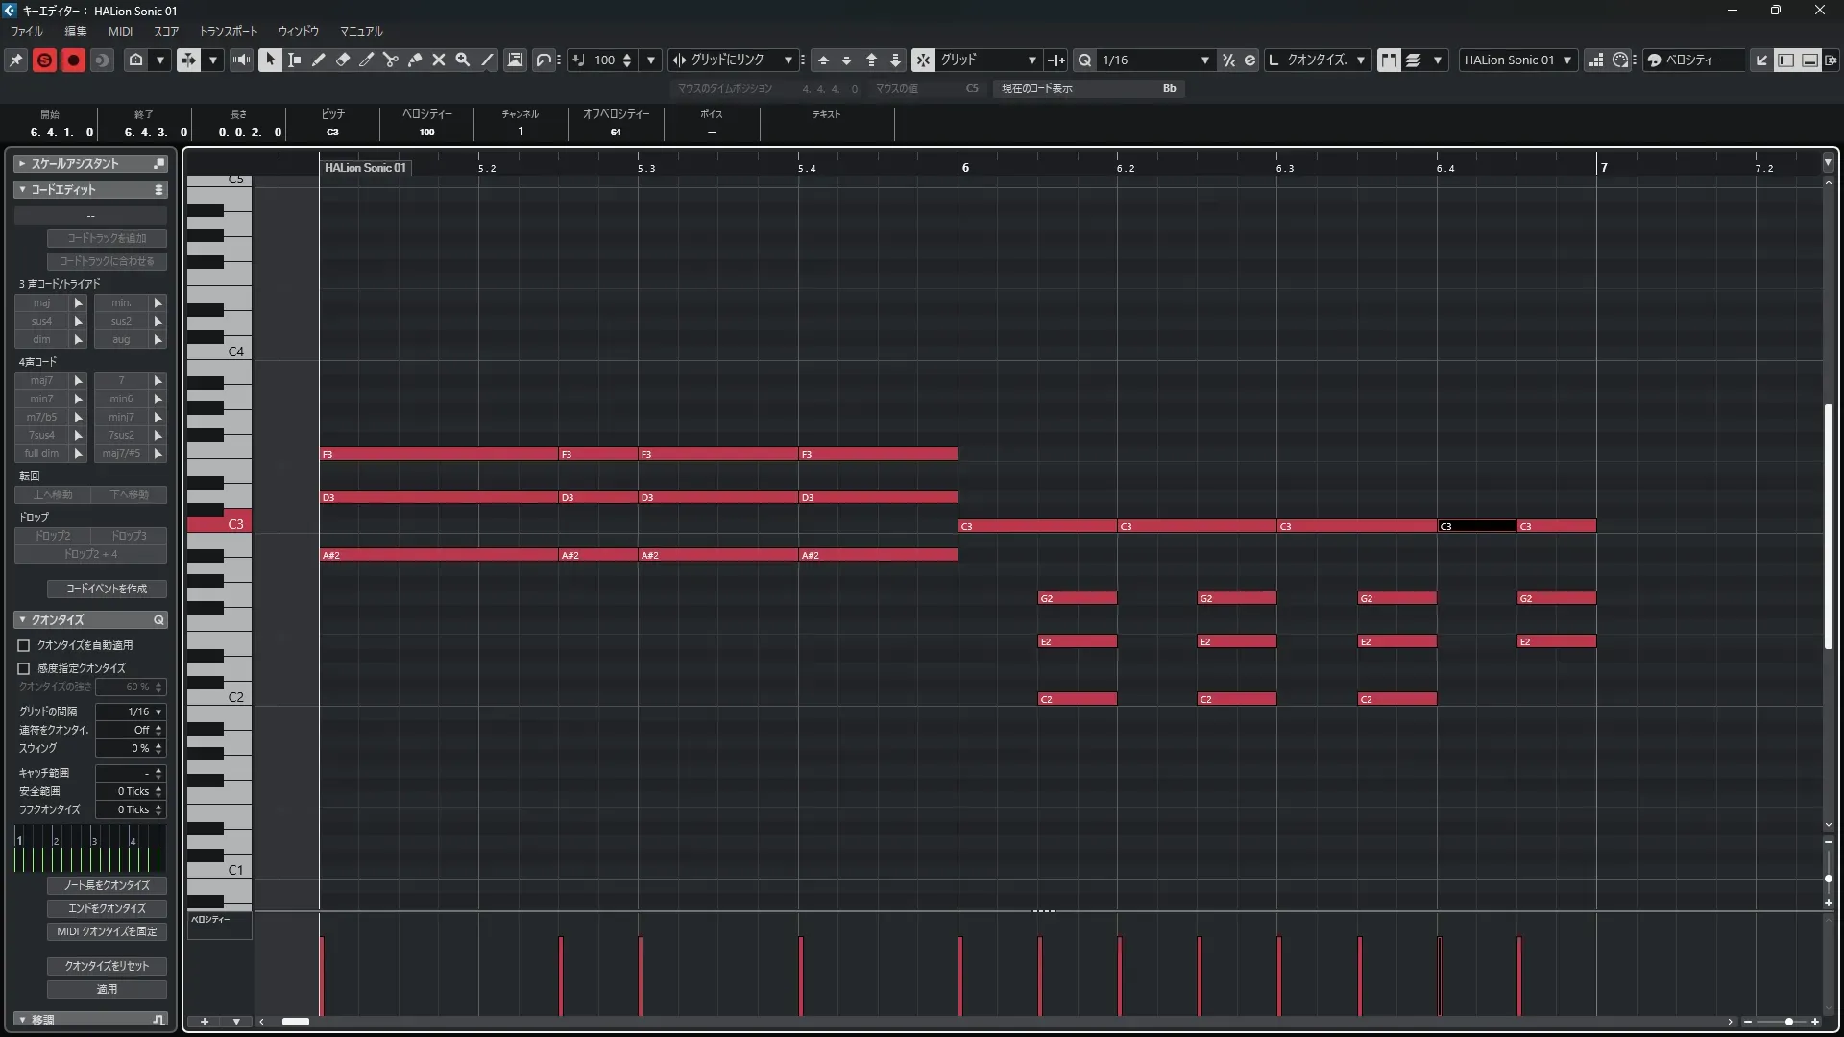
Task: Select the Zoom magnifier tool
Action: 463,60
